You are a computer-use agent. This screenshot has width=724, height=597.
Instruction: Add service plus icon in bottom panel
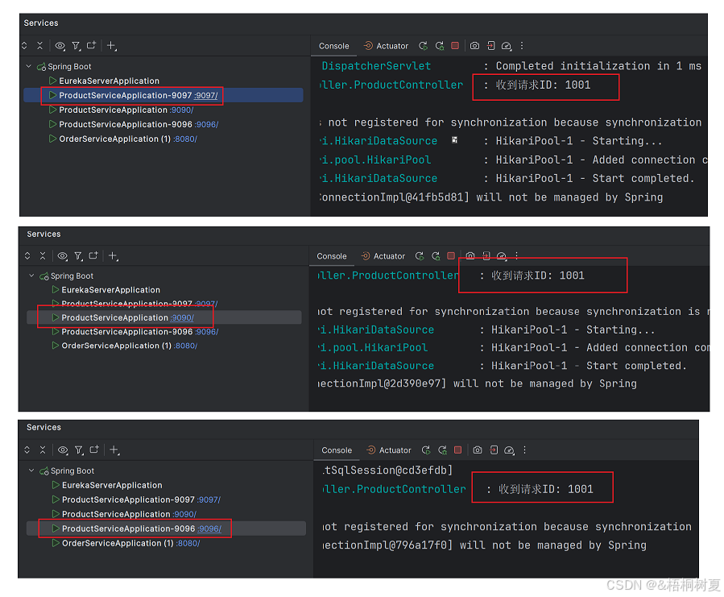114,450
